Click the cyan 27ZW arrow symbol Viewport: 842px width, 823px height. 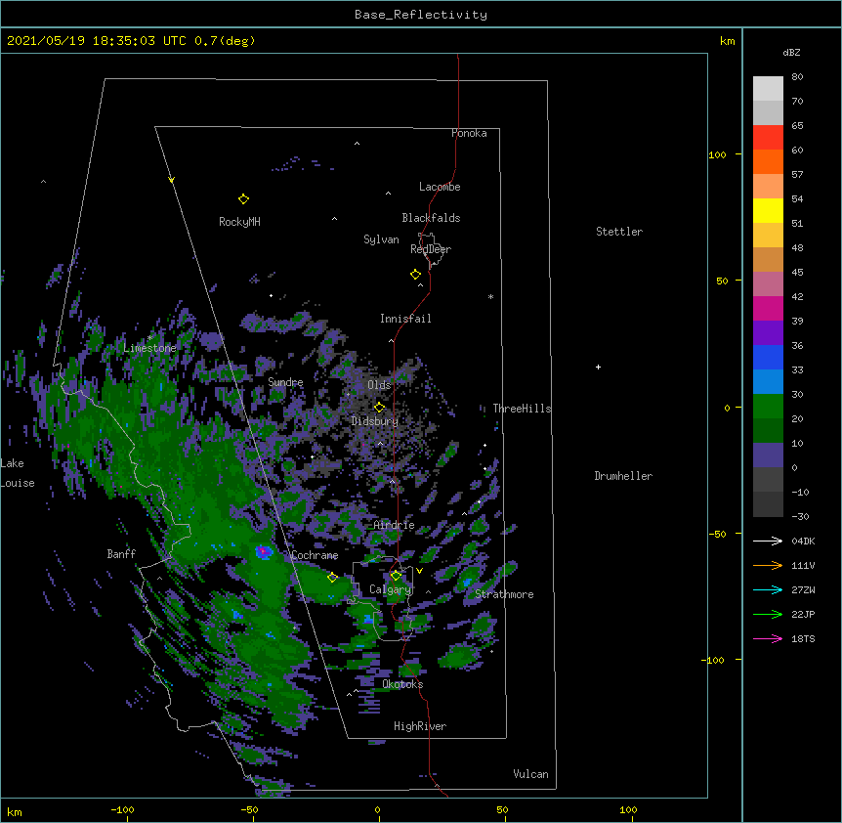(768, 589)
